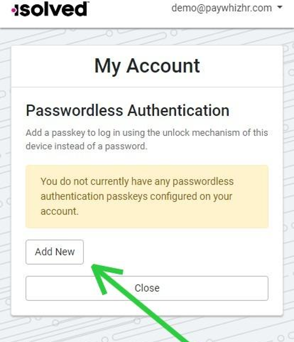Click Add New passkey button
This screenshot has height=342, width=294.
coord(55,252)
